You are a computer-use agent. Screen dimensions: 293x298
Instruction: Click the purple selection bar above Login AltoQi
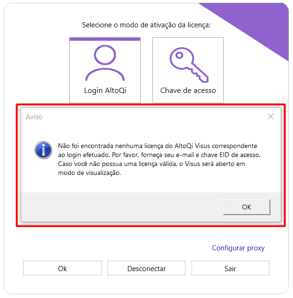(105, 39)
